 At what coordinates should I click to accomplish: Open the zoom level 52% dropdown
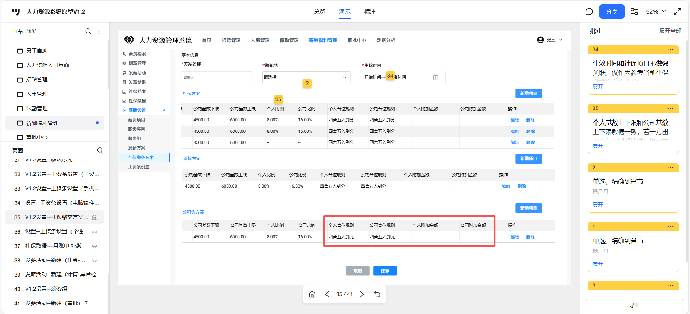tap(655, 12)
